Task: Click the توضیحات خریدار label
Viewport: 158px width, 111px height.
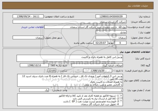Action: [x=142, y=100]
